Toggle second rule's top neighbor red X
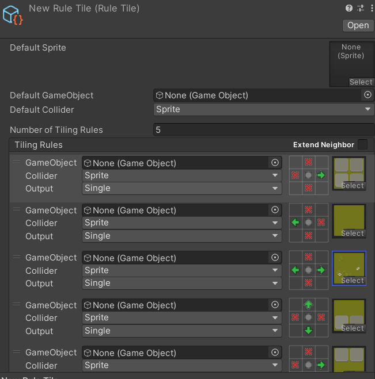The width and height of the screenshot is (375, 379). (308, 209)
